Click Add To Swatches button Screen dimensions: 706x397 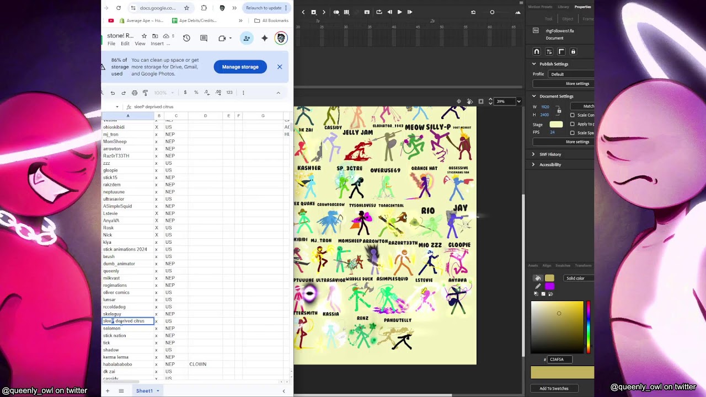[554, 388]
